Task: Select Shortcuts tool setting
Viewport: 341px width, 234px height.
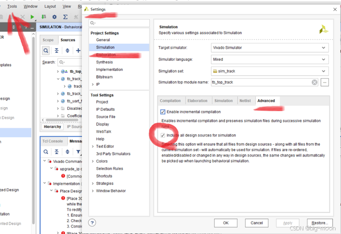Action: point(104,176)
